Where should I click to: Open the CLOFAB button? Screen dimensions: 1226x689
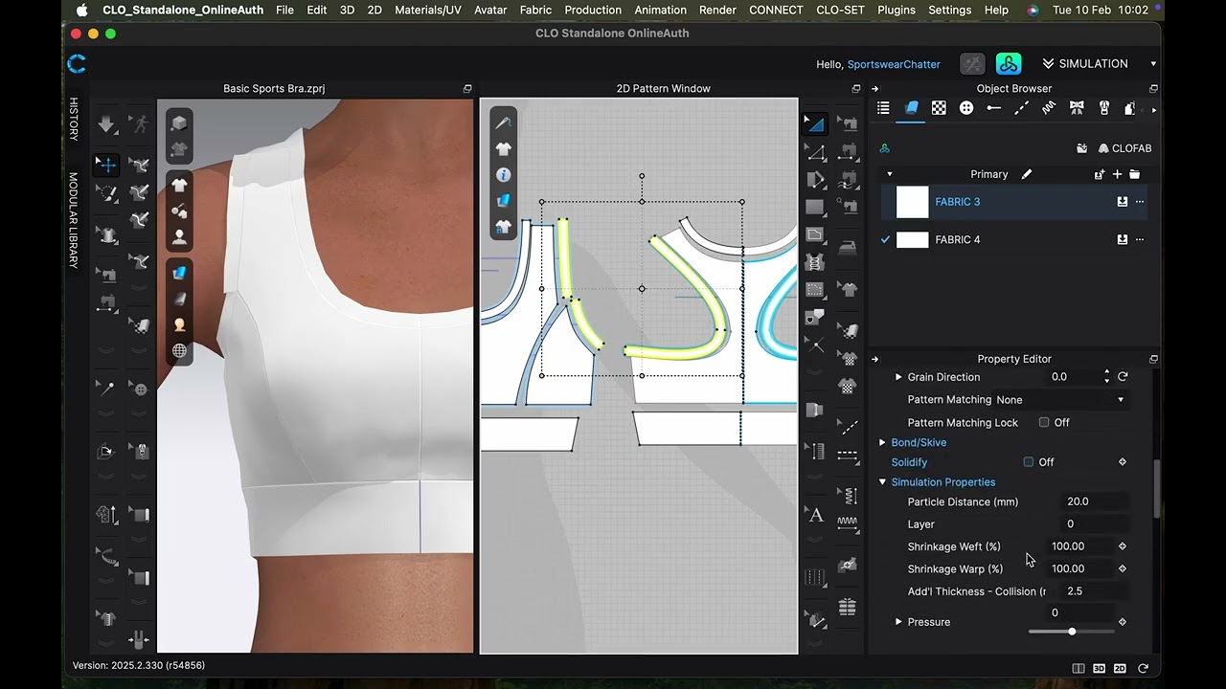1124,148
